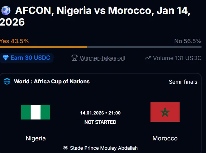Click the Morocco team name

tap(165, 138)
